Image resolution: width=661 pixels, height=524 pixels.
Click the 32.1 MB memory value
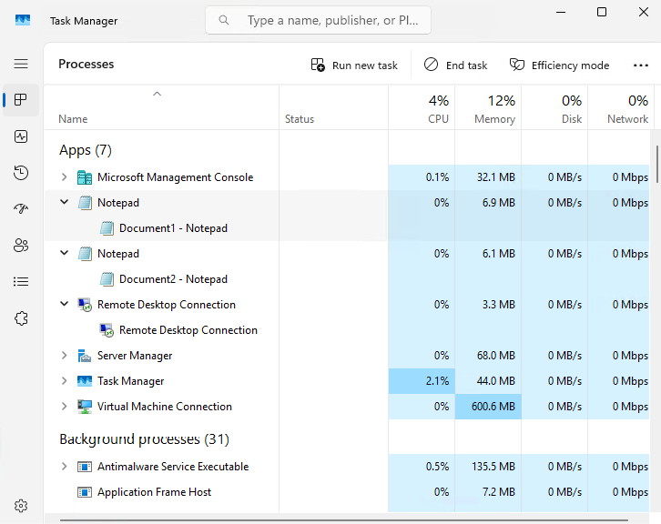(495, 177)
